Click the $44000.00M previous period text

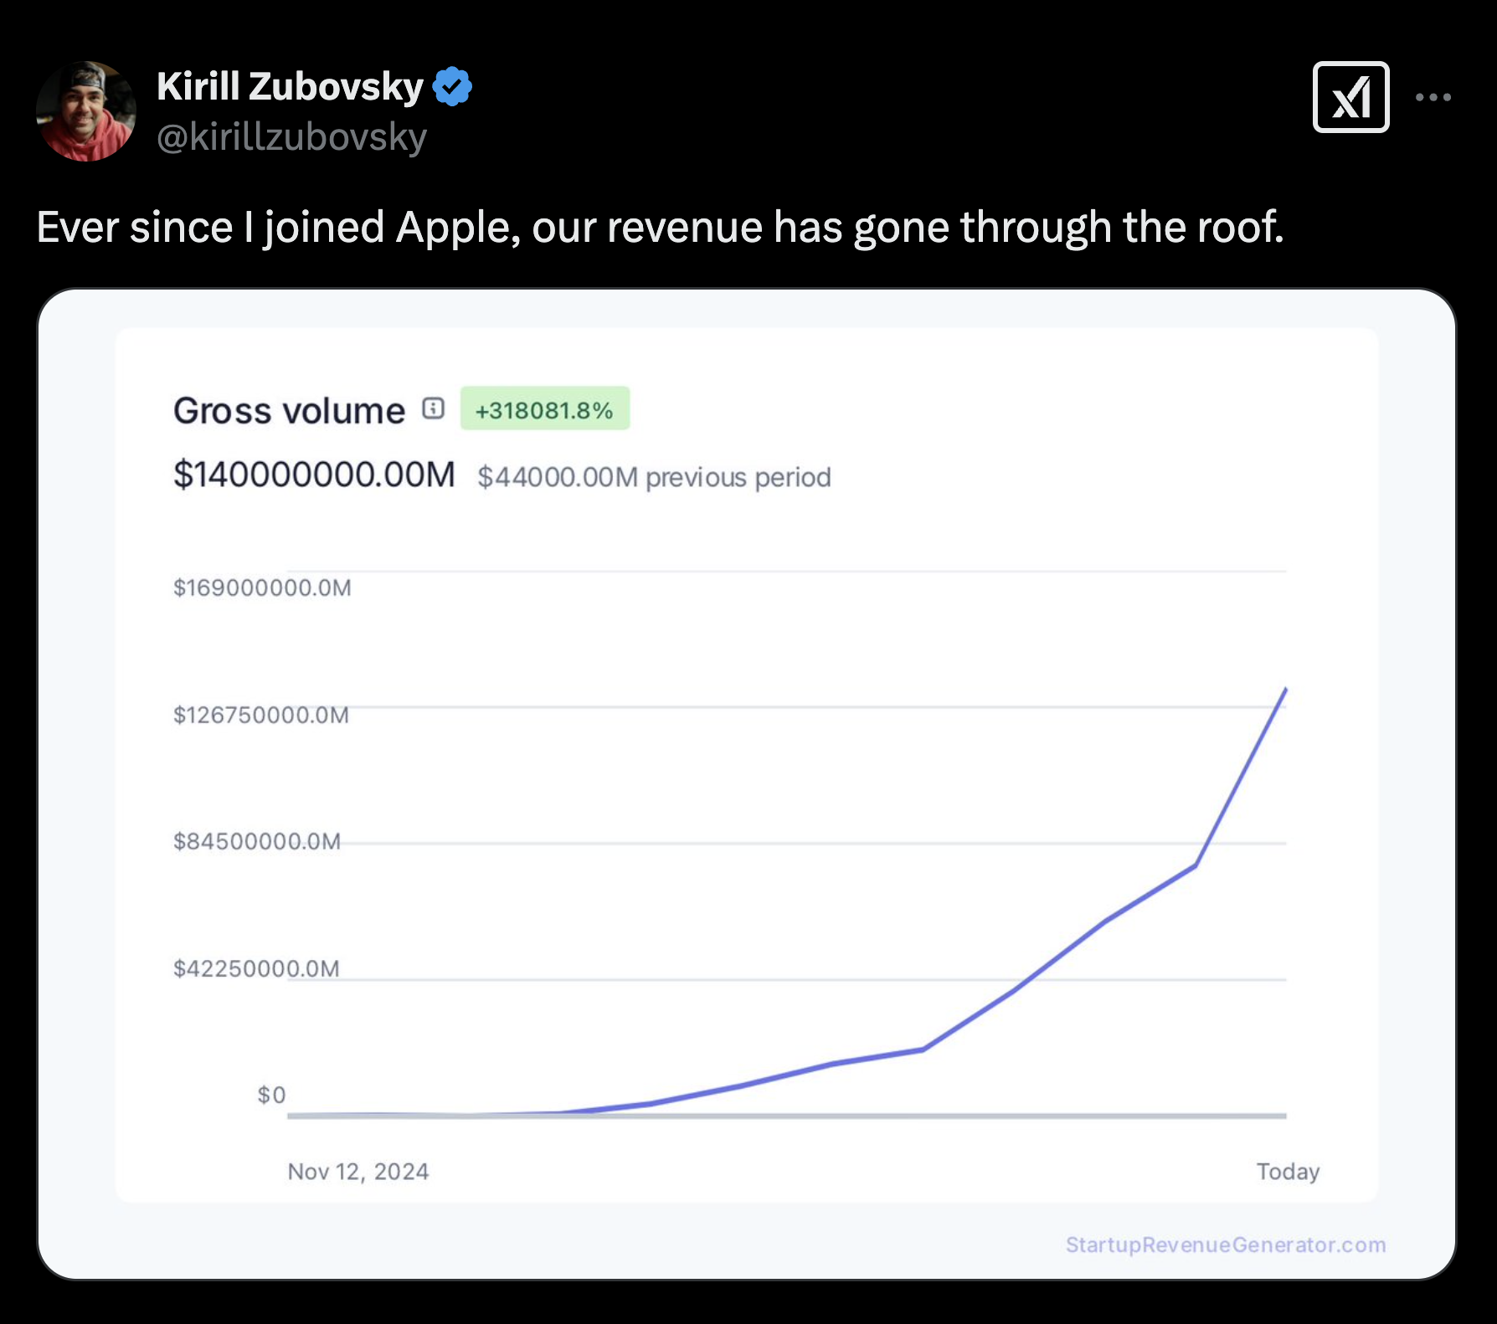point(654,477)
